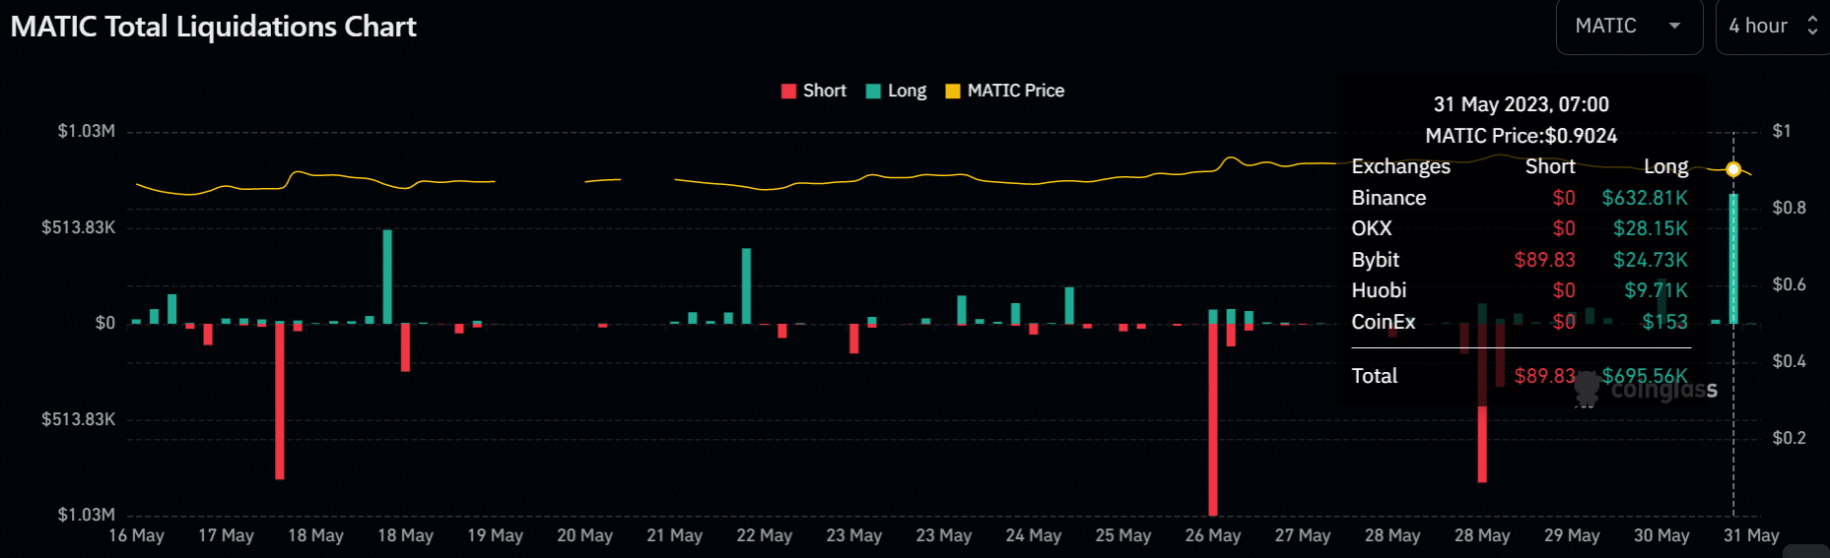1830x558 pixels.
Task: Select the yellow price marker on 31 May
Action: 1733,169
